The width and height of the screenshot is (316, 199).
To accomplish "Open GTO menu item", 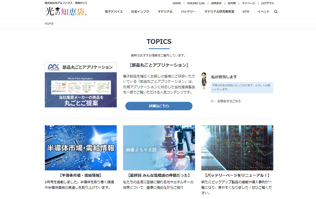I will pyautogui.click(x=246, y=12).
